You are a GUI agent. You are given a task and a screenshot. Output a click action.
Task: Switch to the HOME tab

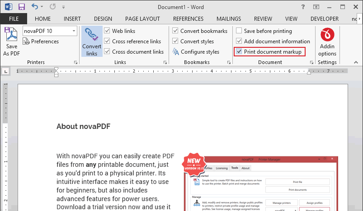(42, 18)
